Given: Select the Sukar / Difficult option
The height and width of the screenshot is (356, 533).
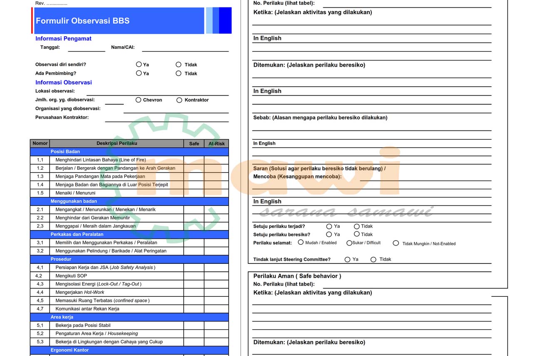Looking at the screenshot, I should tap(349, 243).
